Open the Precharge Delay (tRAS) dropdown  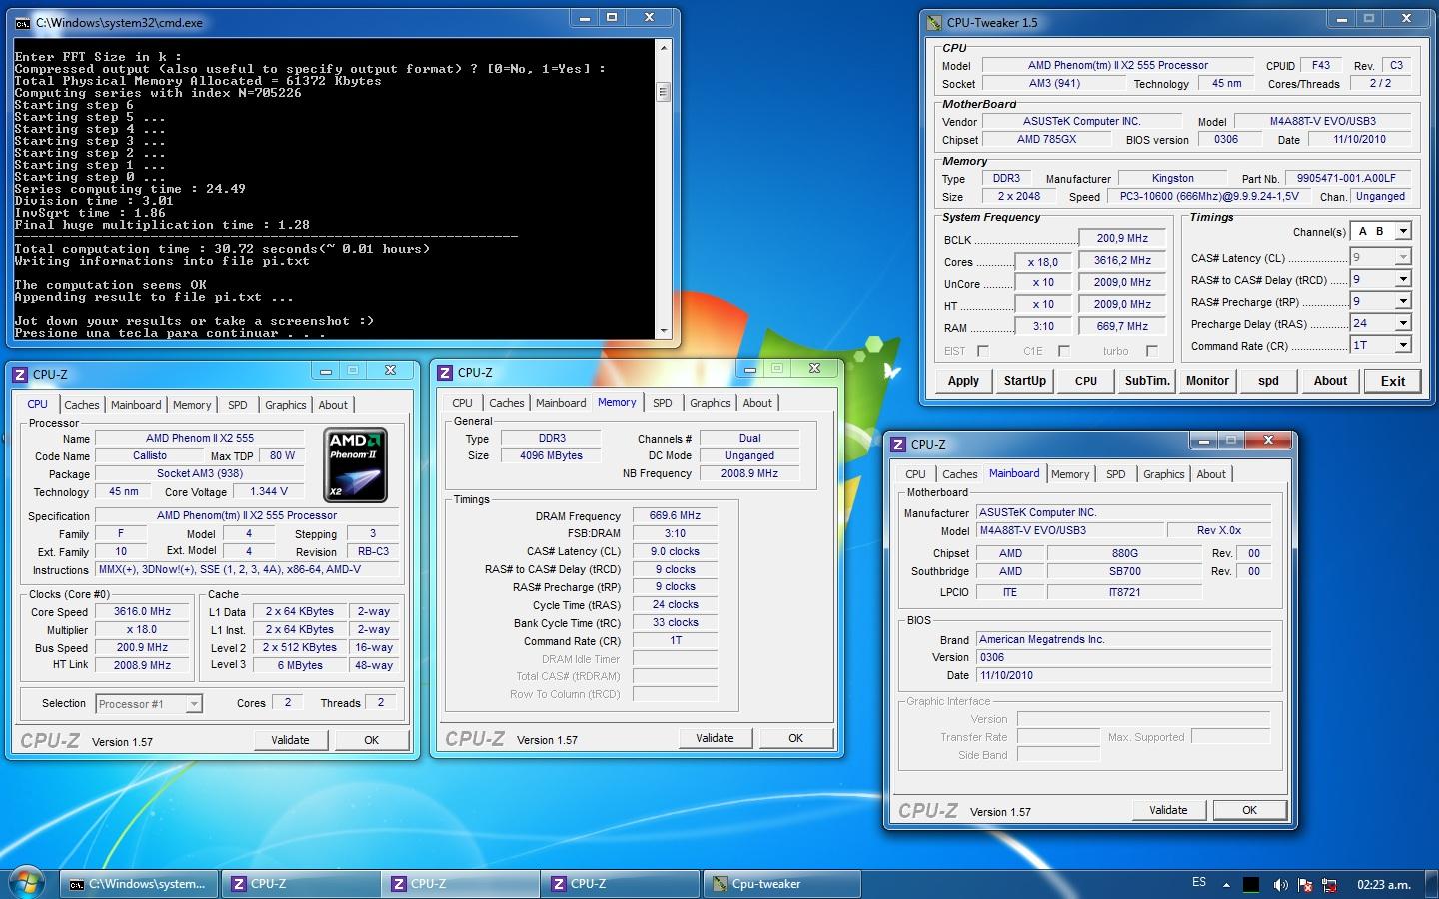click(x=1403, y=323)
